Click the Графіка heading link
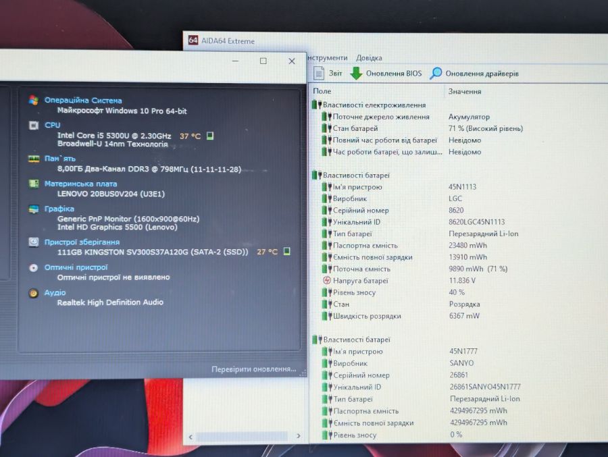Screen dimensions: 608x457 tap(59, 209)
